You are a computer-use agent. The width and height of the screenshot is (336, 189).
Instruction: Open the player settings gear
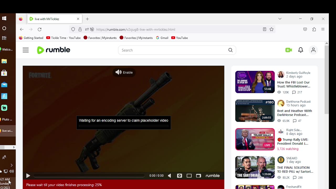(180, 176)
